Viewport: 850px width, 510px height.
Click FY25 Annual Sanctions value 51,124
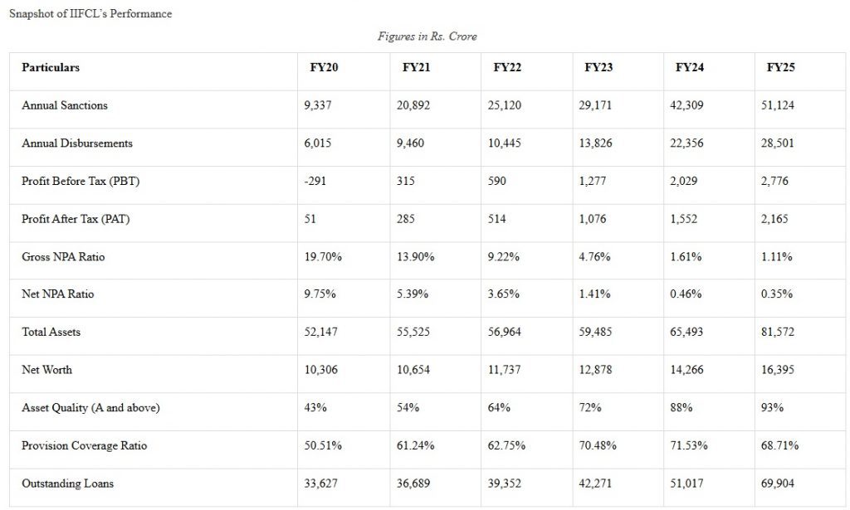tap(777, 105)
